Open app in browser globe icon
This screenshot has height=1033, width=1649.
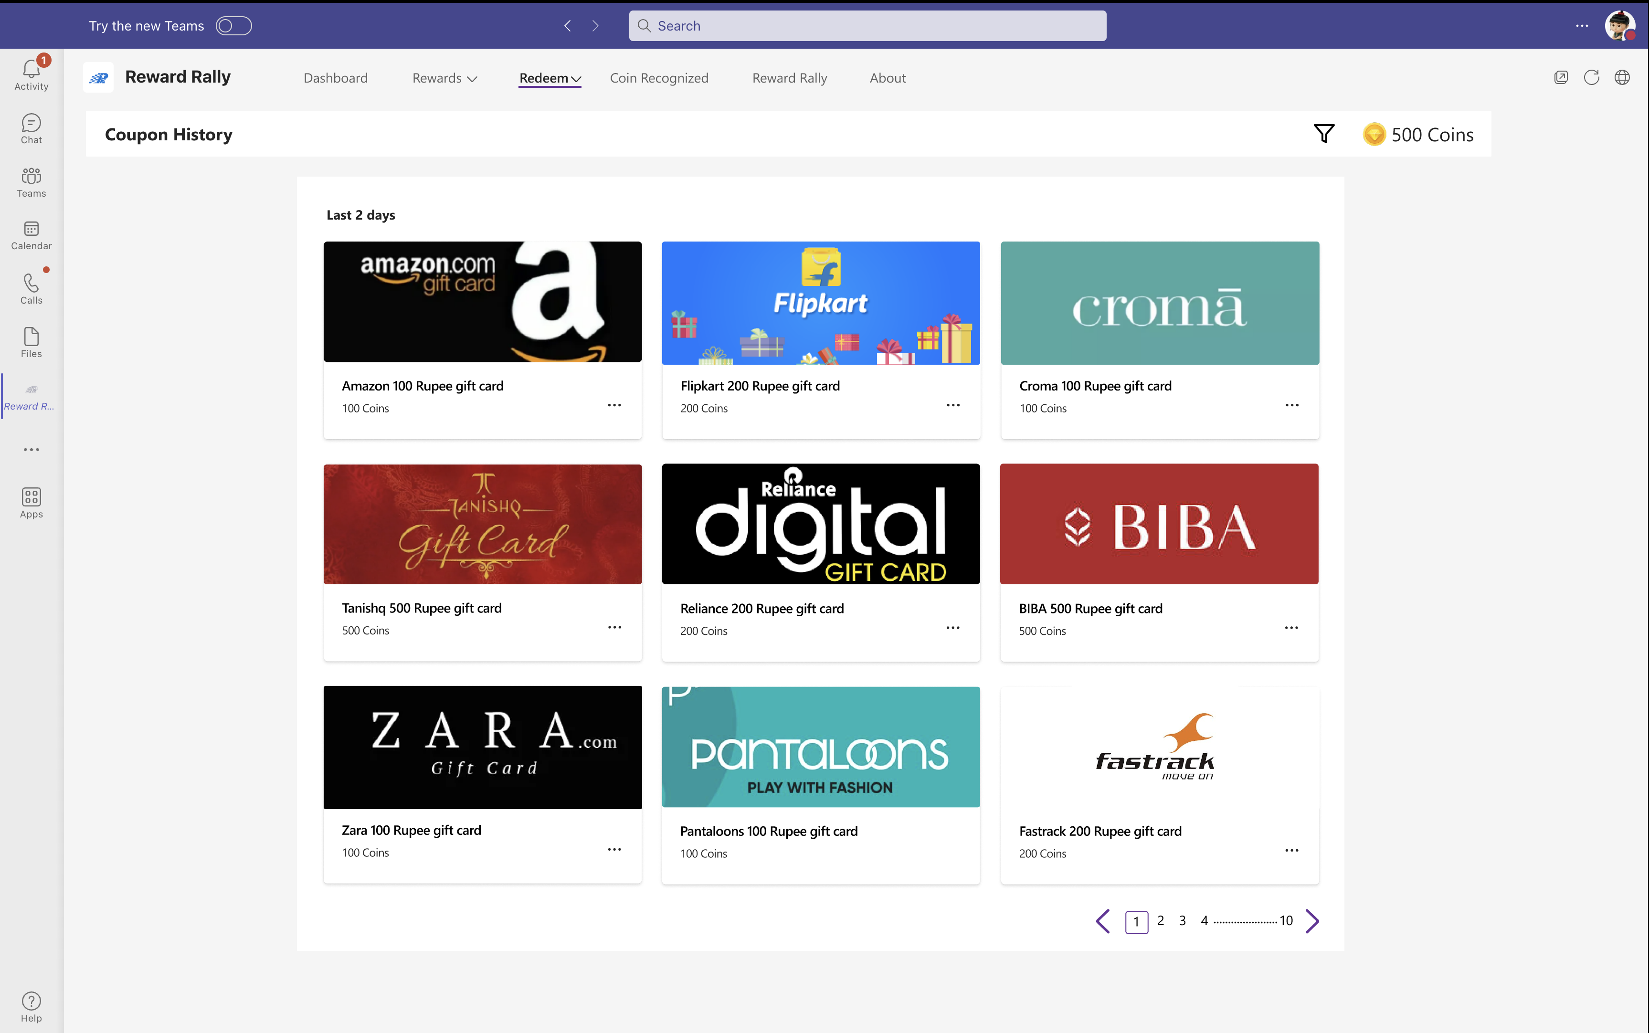tap(1622, 77)
